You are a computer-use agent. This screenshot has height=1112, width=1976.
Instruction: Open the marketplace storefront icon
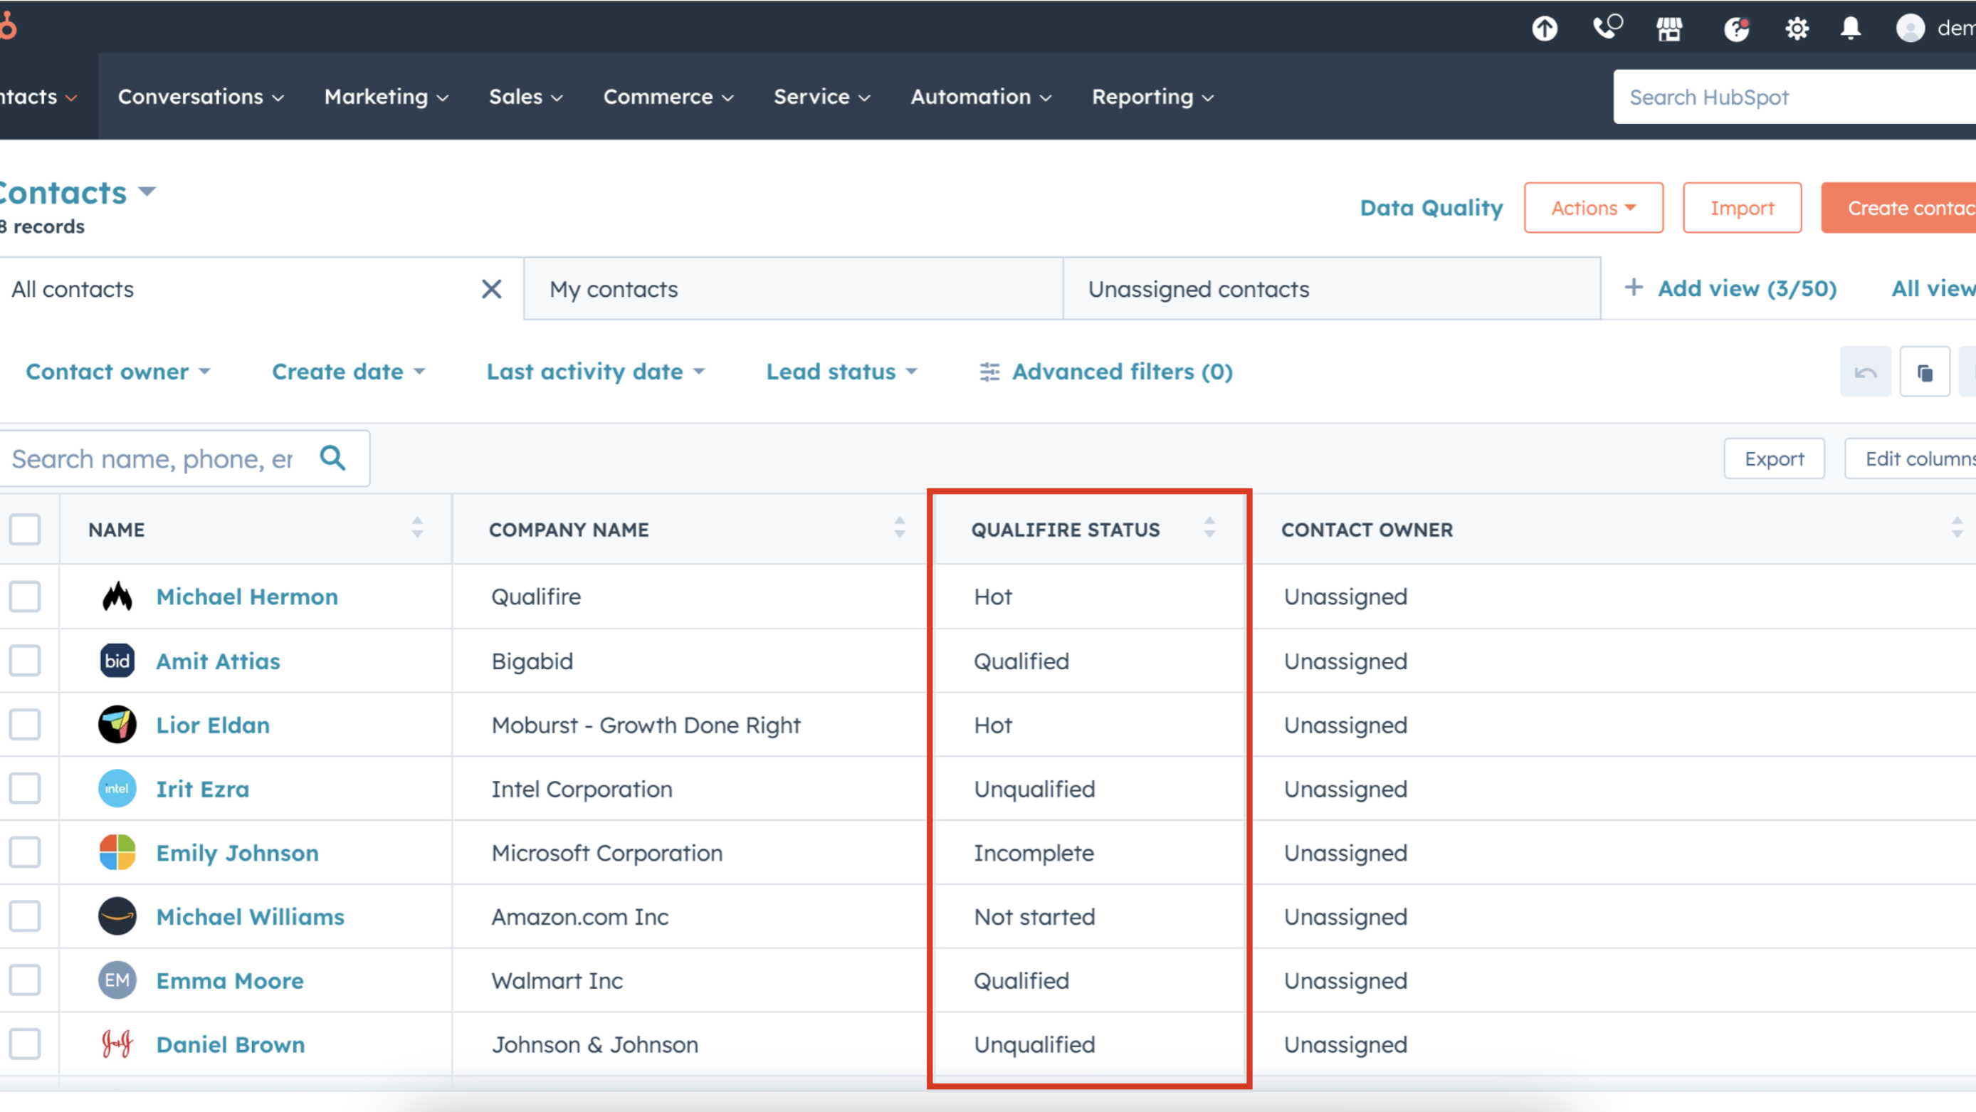(1669, 29)
